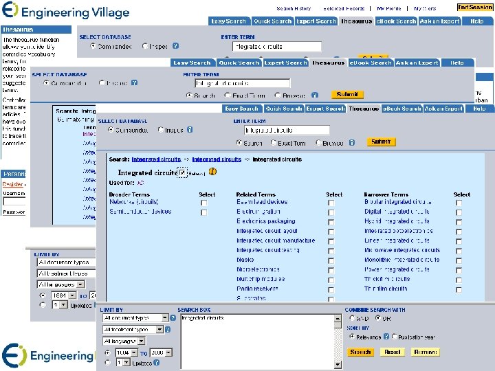Click the help icon beside Relevance sort option
The image size is (495, 371).
386,336
